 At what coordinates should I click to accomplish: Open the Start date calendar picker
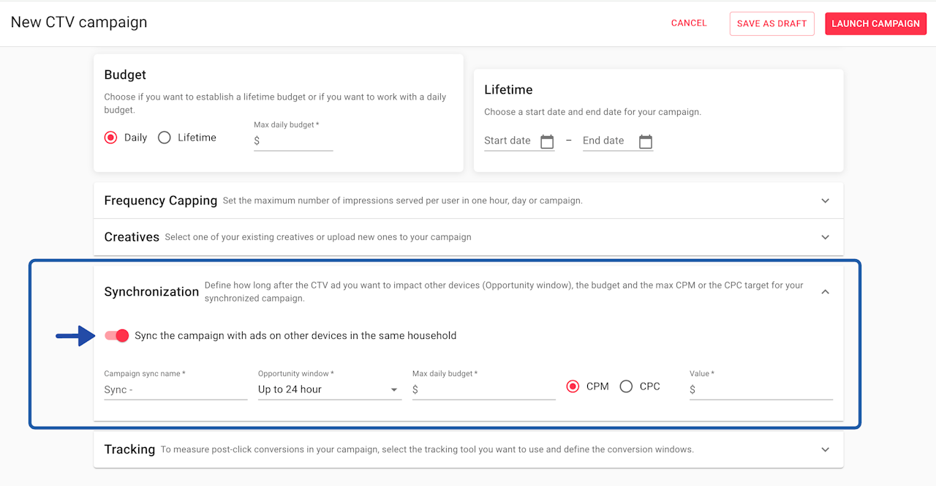click(x=547, y=141)
